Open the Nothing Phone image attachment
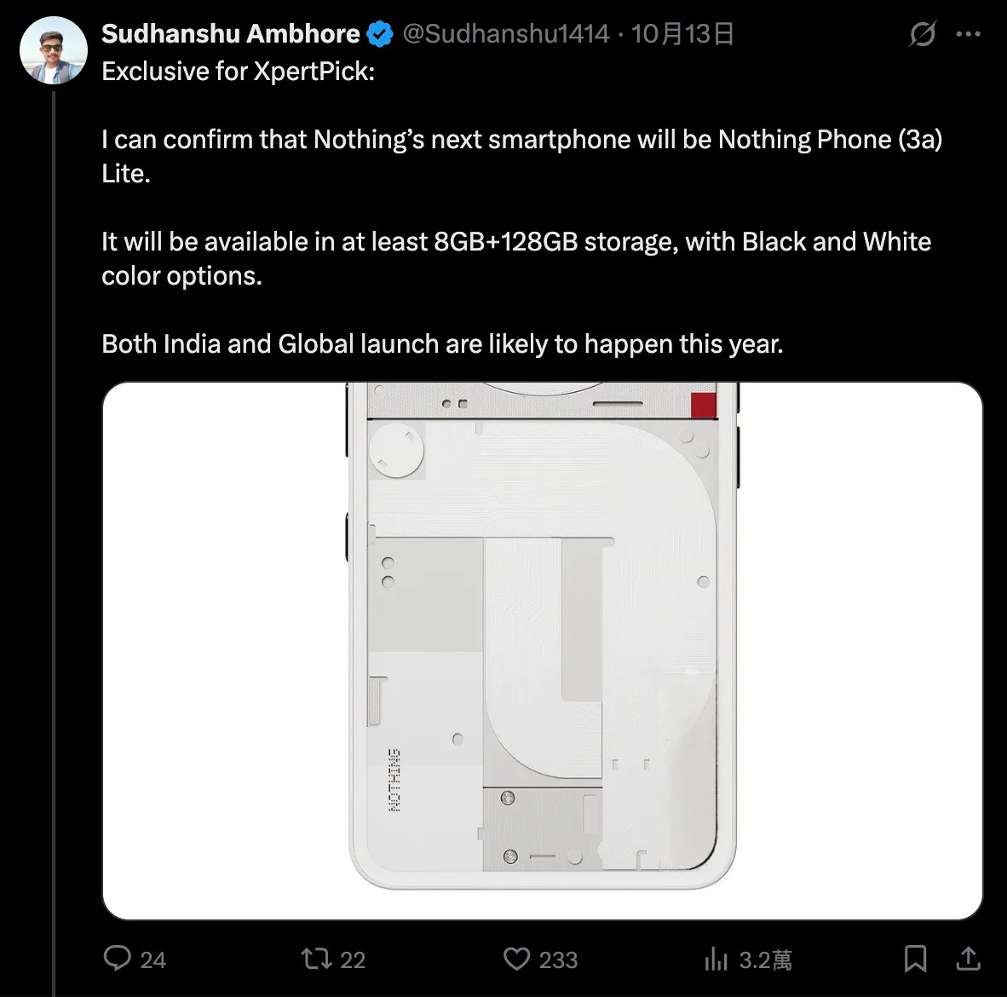Image resolution: width=1007 pixels, height=997 pixels. (542, 651)
